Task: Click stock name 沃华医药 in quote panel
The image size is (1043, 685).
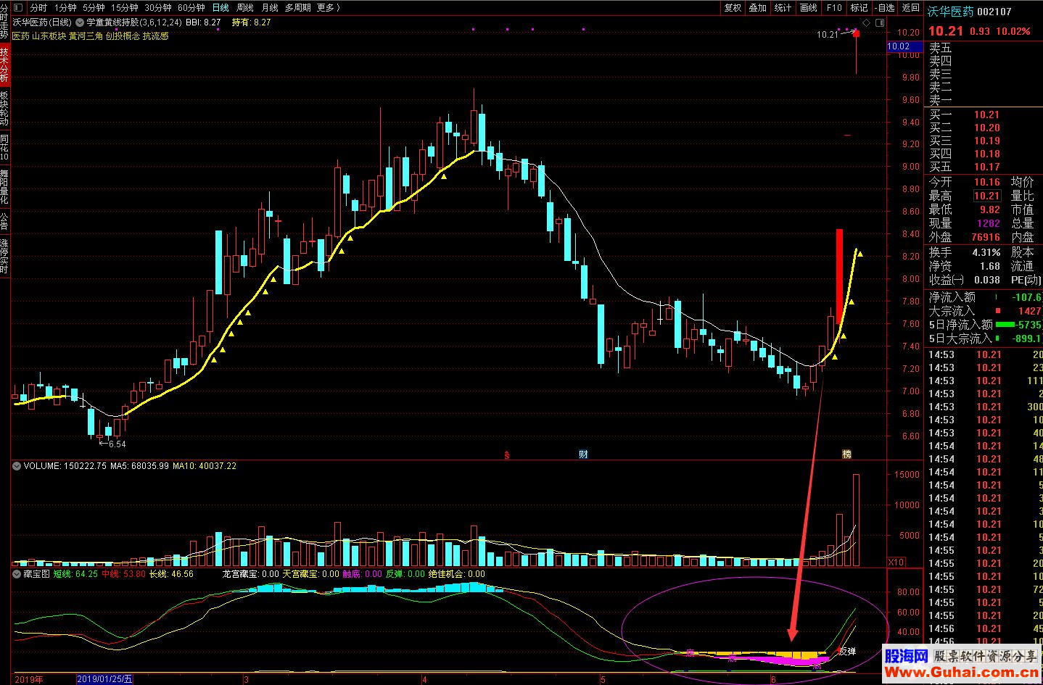Action: click(950, 12)
